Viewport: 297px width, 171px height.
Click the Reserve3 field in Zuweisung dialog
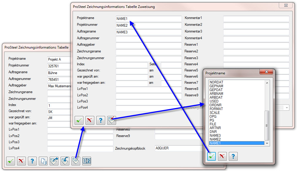(x=256, y=59)
